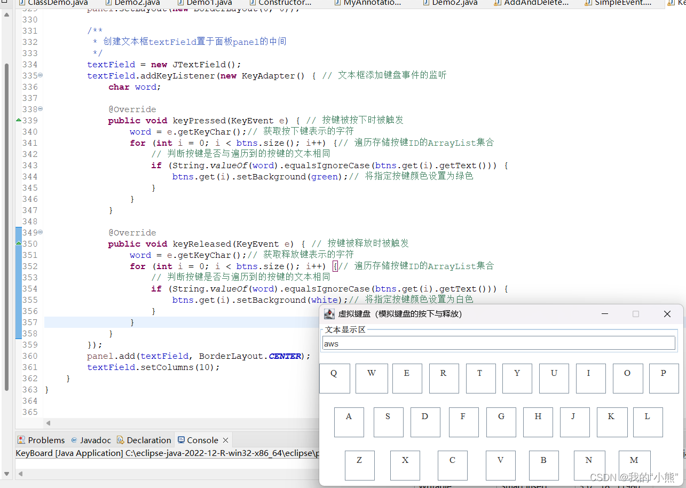This screenshot has height=488, width=686.
Task: Collapse code fold at line 335
Action: pos(41,75)
